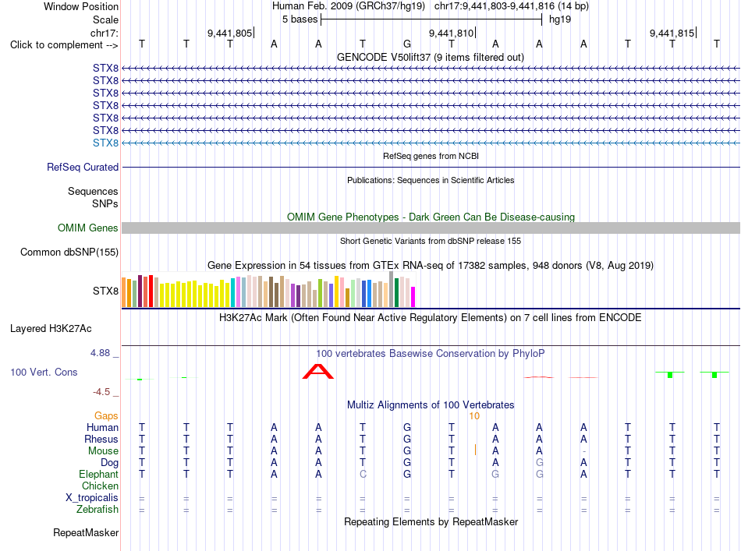Image resolution: width=741 pixels, height=551 pixels.
Task: Click the dark green bar in GTEx chart
Action: [x=396, y=293]
